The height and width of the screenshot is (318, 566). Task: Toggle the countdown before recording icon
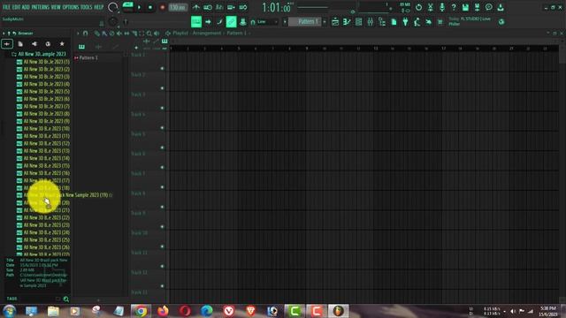tap(219, 7)
